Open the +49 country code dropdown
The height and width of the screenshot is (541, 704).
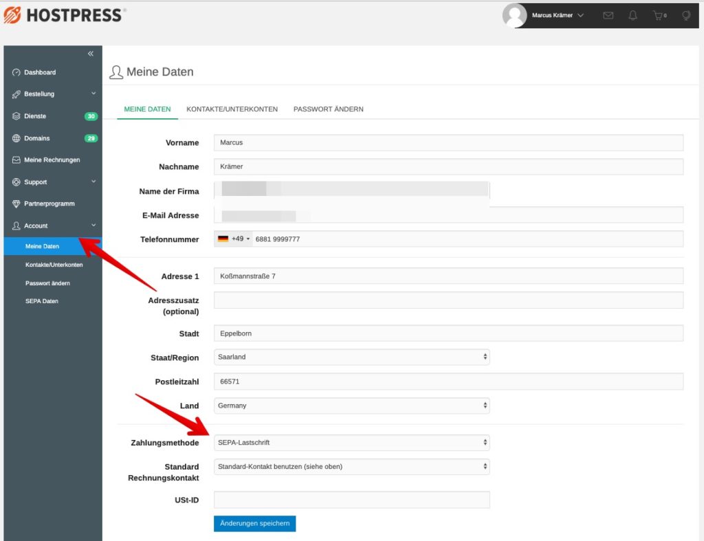coord(234,239)
